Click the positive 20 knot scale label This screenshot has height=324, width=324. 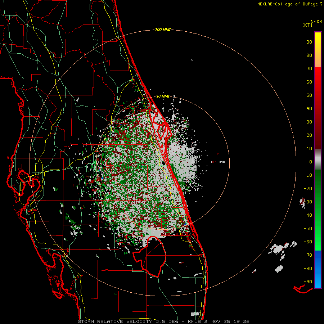309,135
